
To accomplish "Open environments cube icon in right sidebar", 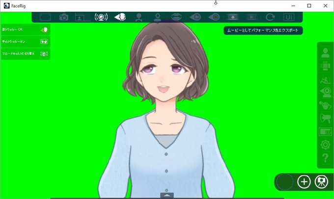I will (x=325, y=66).
